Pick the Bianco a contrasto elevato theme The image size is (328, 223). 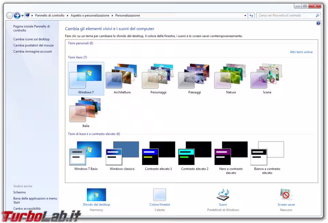[267, 158]
